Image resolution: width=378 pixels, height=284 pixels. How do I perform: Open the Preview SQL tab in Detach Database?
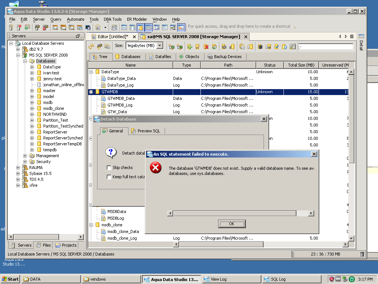(146, 131)
